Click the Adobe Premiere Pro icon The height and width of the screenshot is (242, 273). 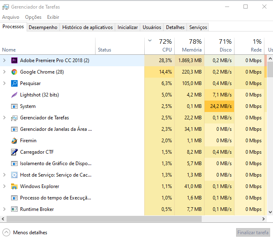(x=14, y=60)
